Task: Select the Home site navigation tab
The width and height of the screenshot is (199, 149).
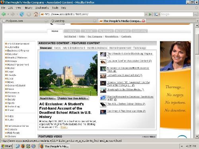Action: click(x=55, y=31)
